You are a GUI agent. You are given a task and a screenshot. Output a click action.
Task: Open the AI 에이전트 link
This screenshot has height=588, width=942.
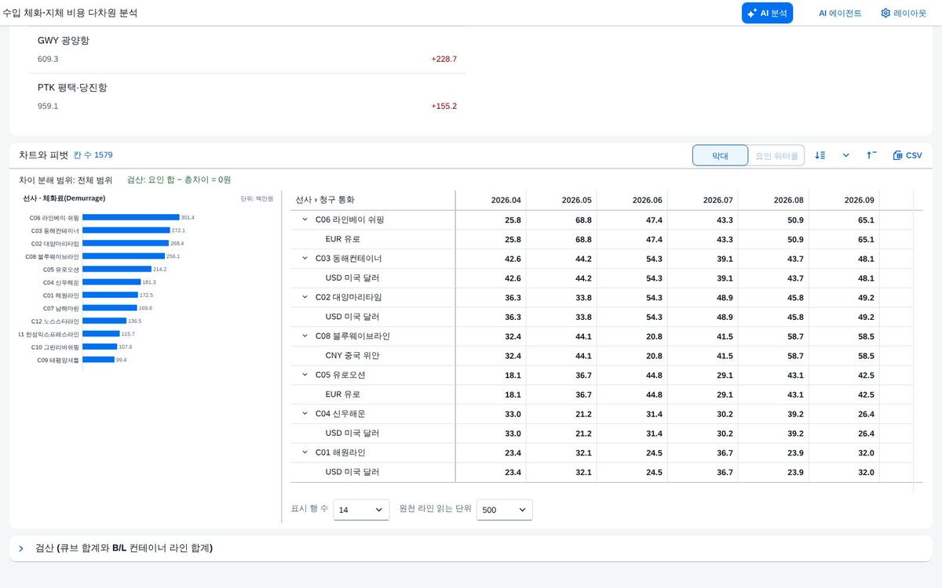(x=839, y=13)
